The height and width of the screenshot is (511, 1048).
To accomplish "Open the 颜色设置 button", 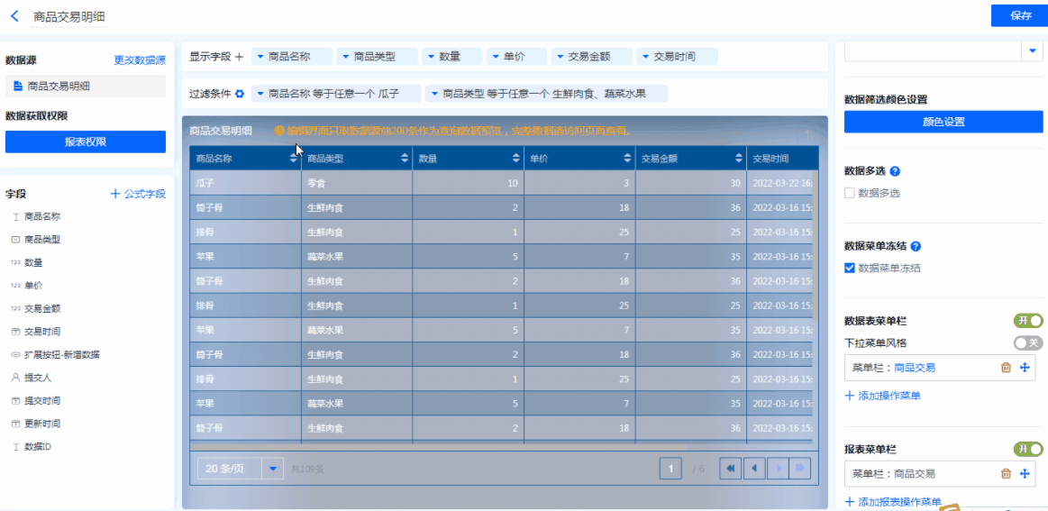I will pos(943,122).
